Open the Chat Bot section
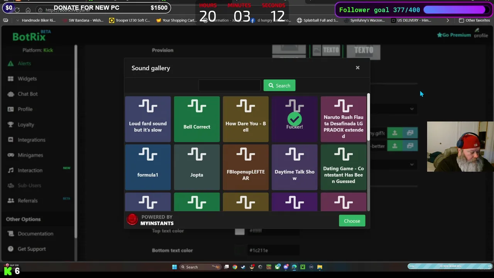The height and width of the screenshot is (278, 494). 28,94
